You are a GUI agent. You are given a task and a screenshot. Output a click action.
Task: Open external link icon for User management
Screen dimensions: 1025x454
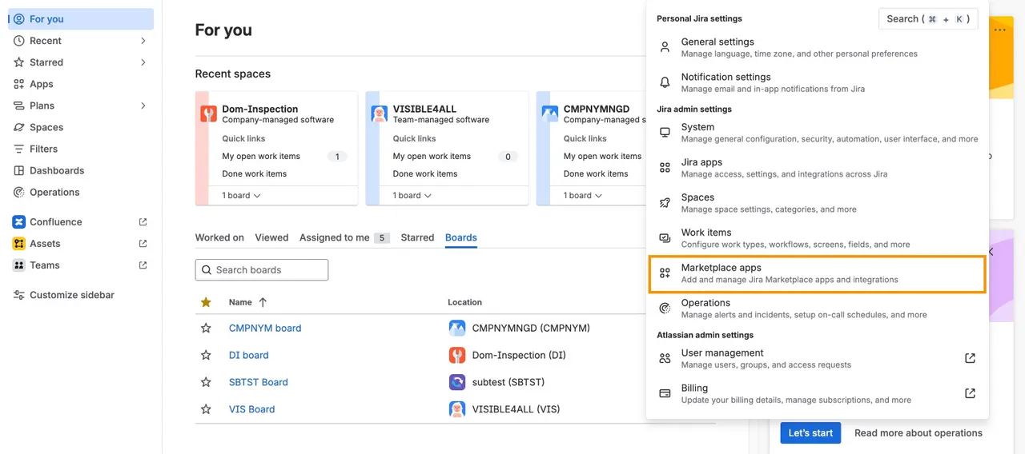tap(970, 358)
